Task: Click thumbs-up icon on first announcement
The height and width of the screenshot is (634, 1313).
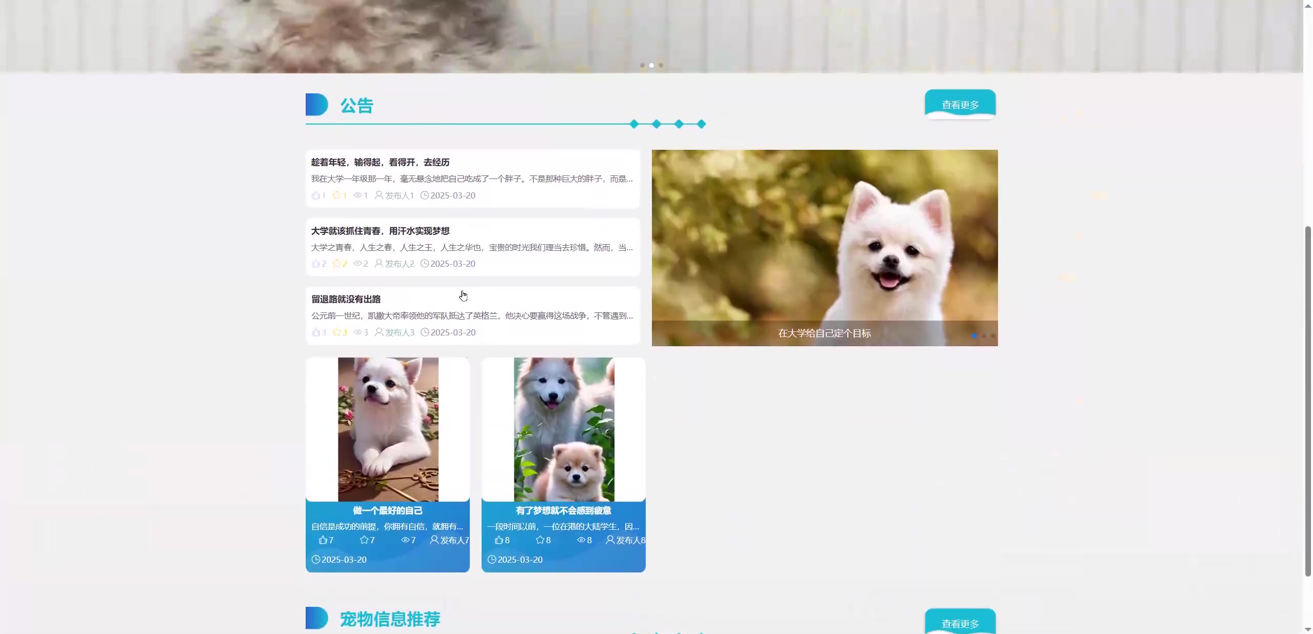Action: pyautogui.click(x=315, y=195)
